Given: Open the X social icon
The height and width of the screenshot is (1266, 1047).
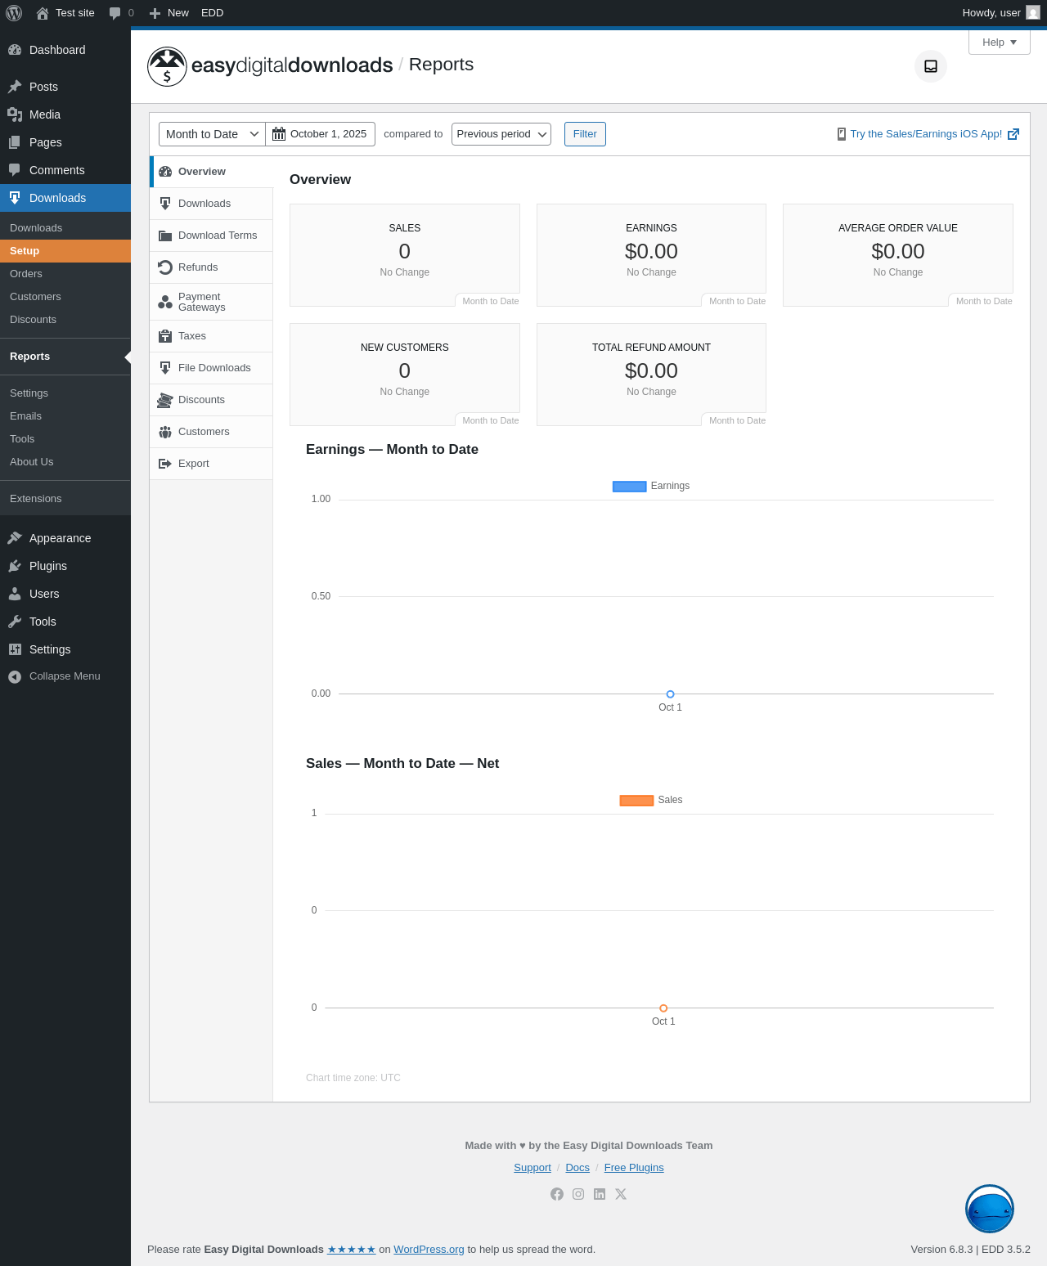Looking at the screenshot, I should (621, 1194).
